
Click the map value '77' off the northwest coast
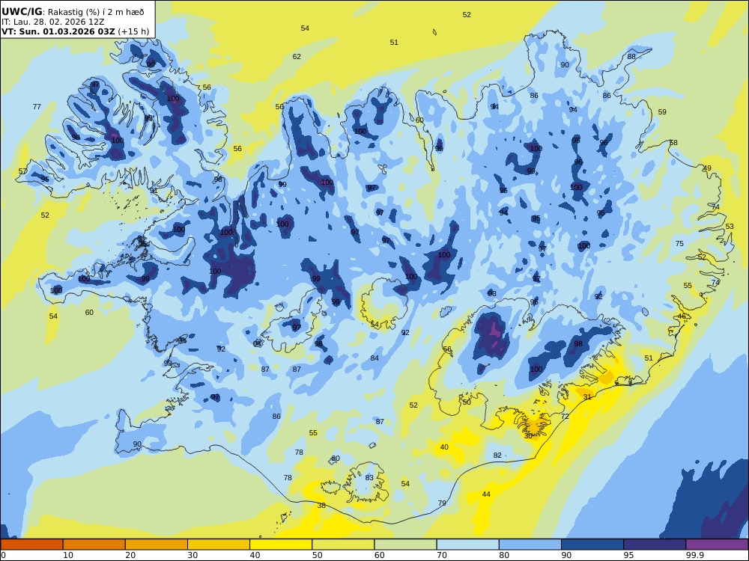point(37,107)
